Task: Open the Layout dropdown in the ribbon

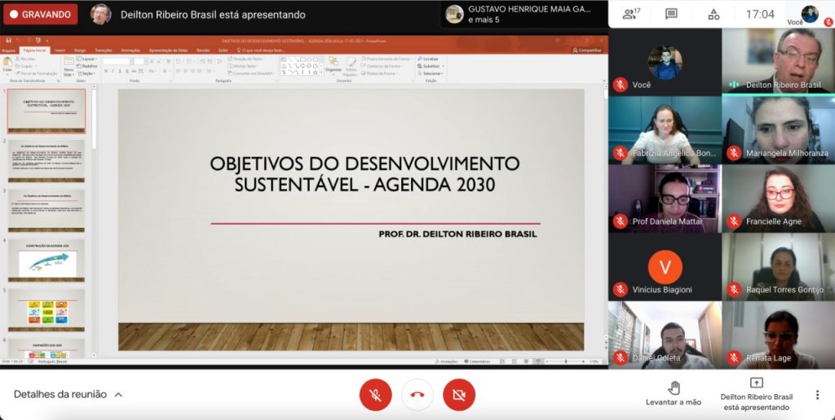Action: tap(88, 59)
